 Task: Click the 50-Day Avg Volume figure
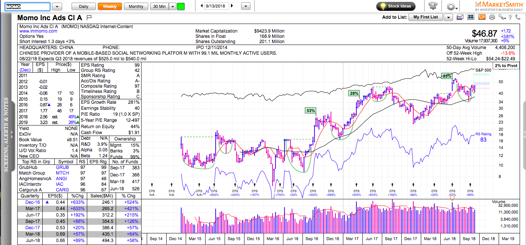[505, 48]
